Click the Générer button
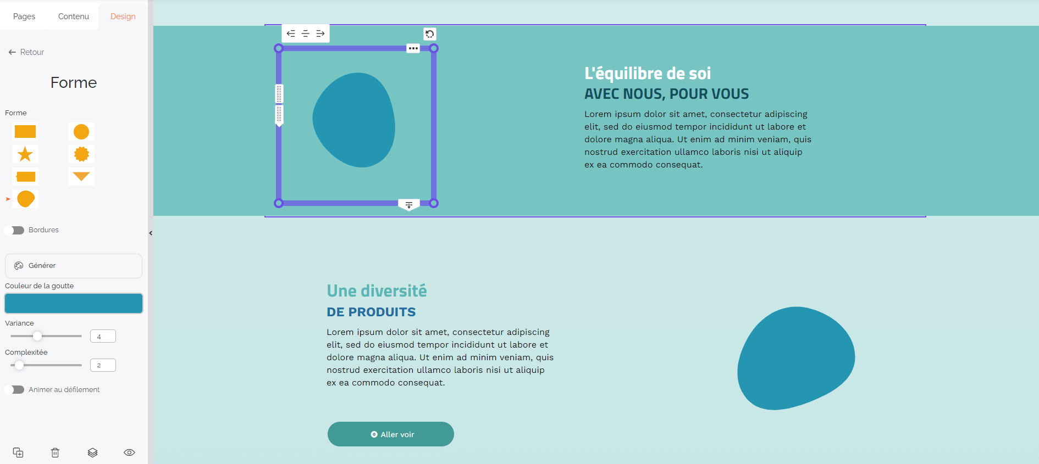The height and width of the screenshot is (464, 1039). 74,266
